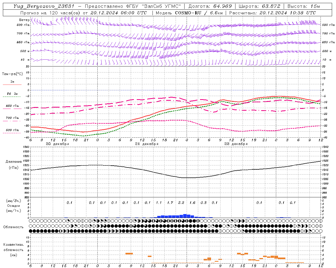Image resolution: width=336 pixels, height=268 pixels.
Task: Click the (мм/3ч.) unit label
Action: pyautogui.click(x=13, y=201)
